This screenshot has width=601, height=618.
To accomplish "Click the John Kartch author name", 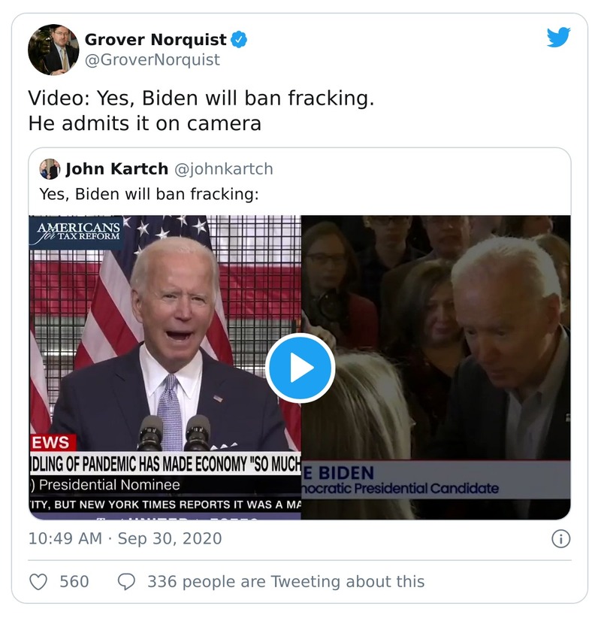I will pyautogui.click(x=116, y=169).
